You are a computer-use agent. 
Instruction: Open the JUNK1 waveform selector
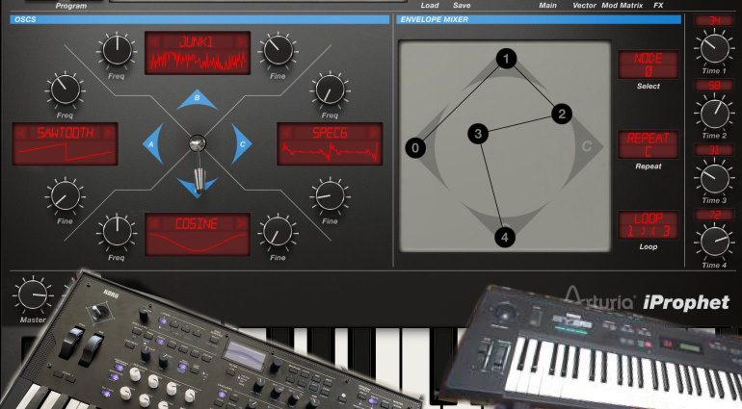[x=198, y=52]
